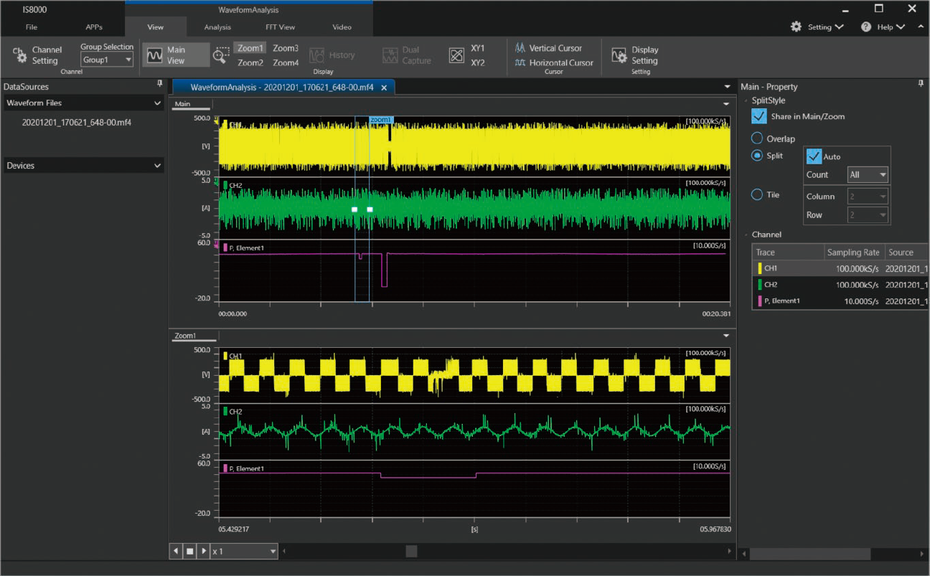Select the Tile split style
The height and width of the screenshot is (576, 930).
click(x=758, y=194)
